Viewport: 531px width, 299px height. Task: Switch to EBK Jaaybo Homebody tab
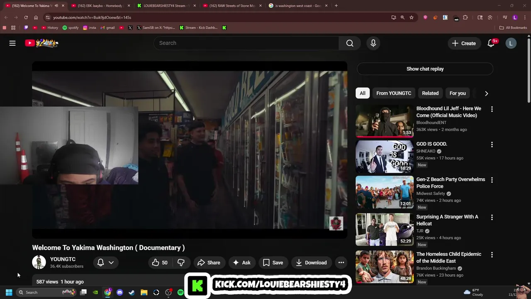tap(101, 6)
